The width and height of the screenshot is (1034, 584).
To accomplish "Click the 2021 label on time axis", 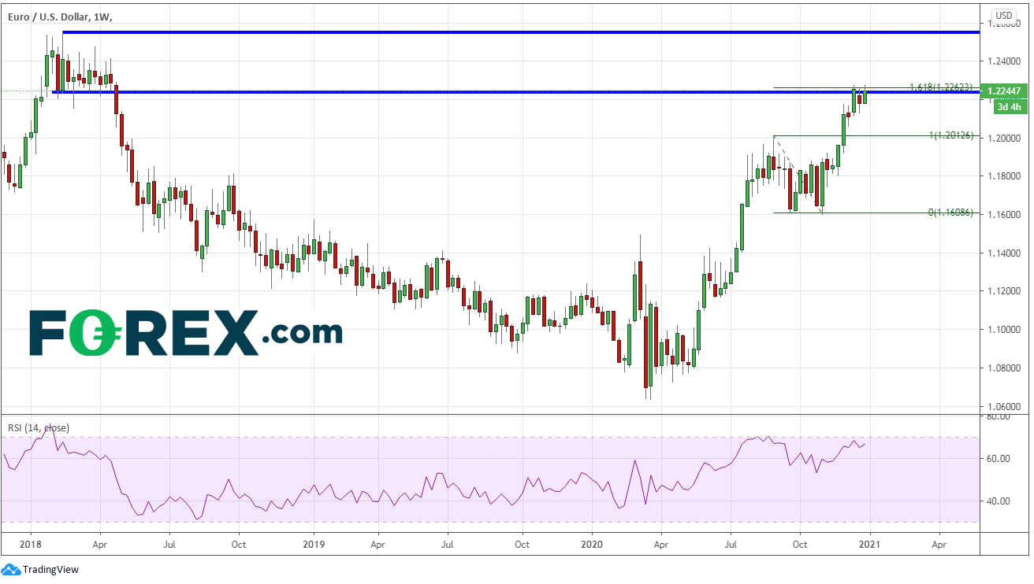I will point(870,544).
